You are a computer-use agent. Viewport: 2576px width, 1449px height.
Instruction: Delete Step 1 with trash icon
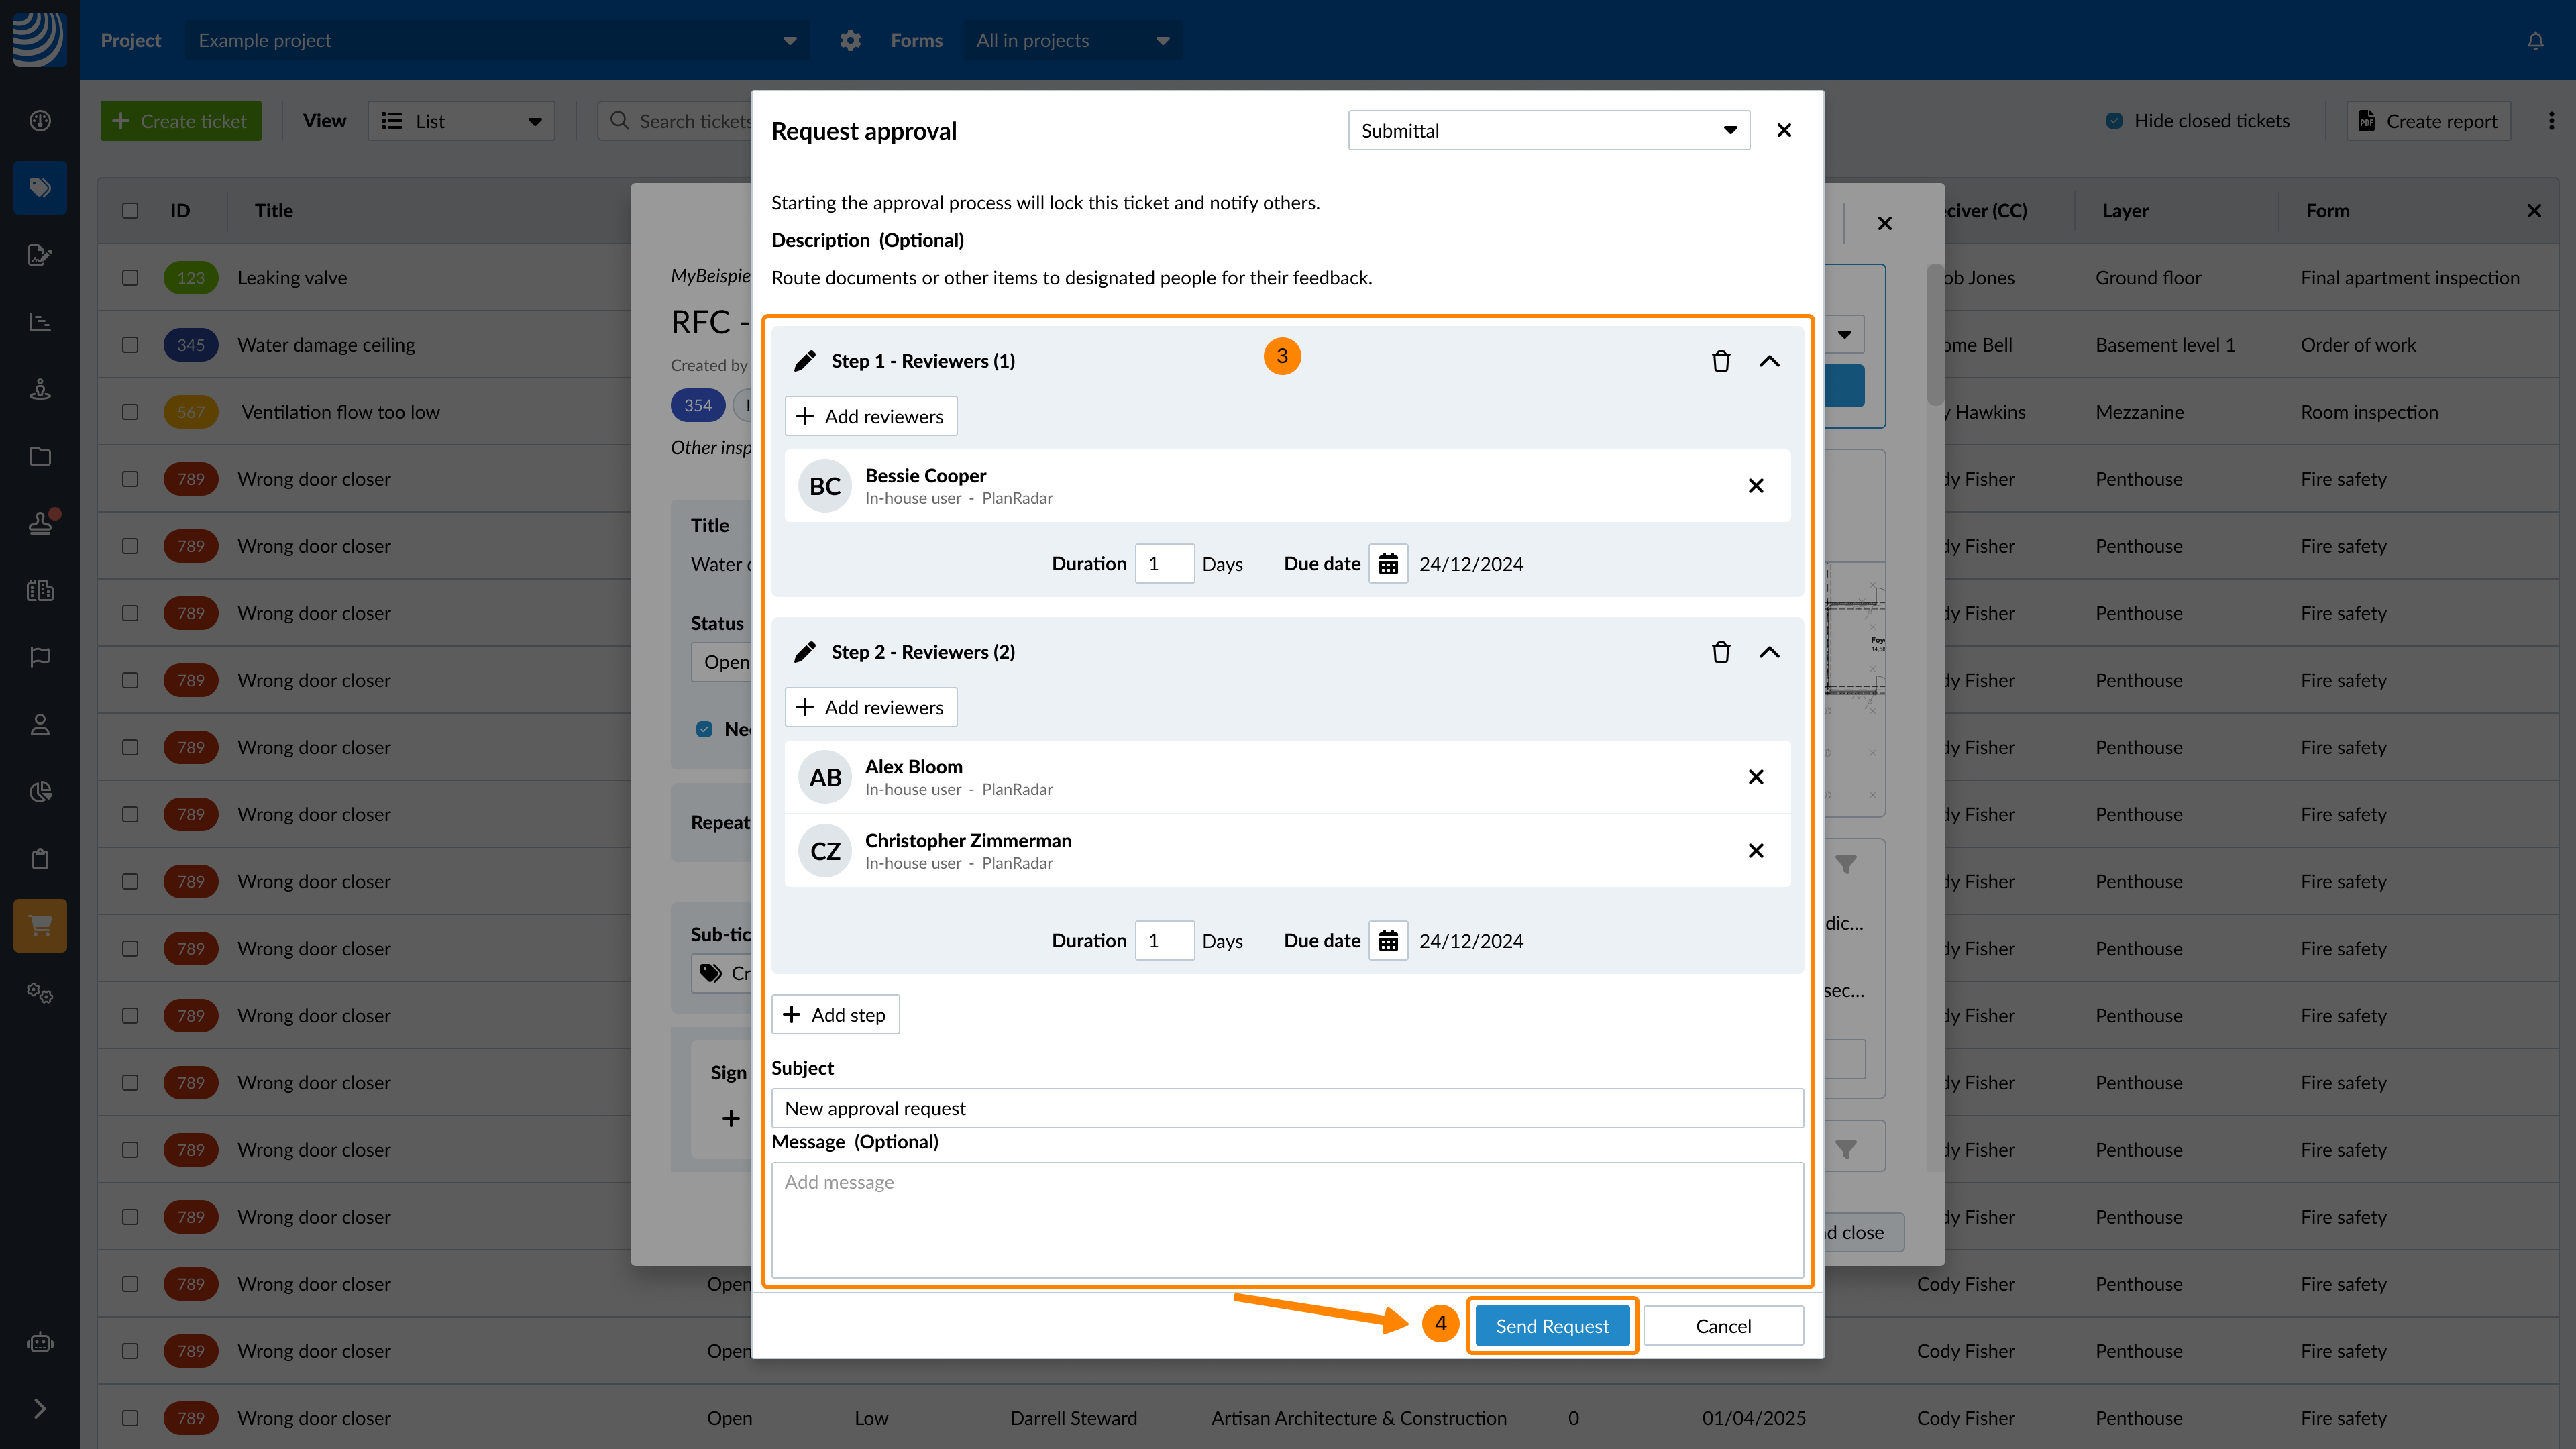pos(1720,361)
